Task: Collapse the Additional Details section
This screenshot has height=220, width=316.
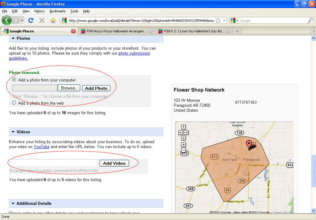Action: pyautogui.click(x=13, y=204)
